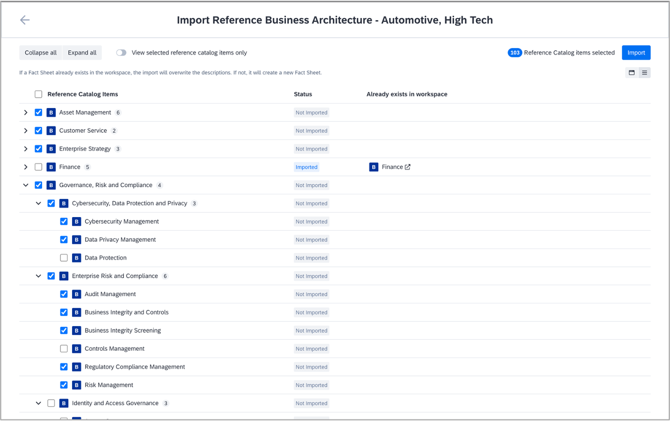Check the Controls Management checkbox
The width and height of the screenshot is (670, 421).
(x=64, y=349)
